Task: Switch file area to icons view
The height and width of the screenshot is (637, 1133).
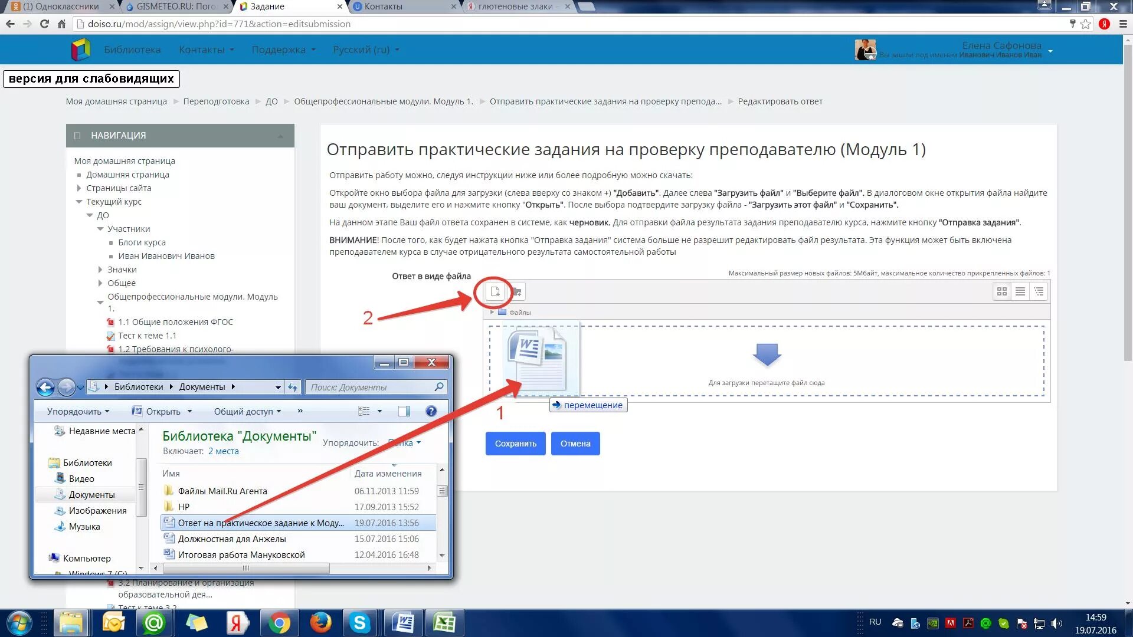Action: pos(1001,291)
